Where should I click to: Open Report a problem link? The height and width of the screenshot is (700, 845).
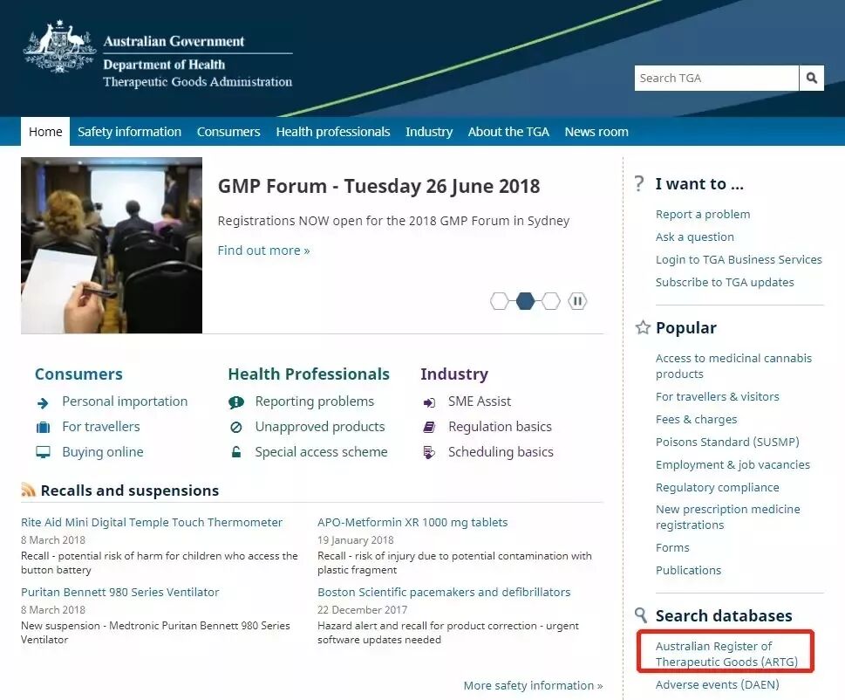click(x=703, y=214)
